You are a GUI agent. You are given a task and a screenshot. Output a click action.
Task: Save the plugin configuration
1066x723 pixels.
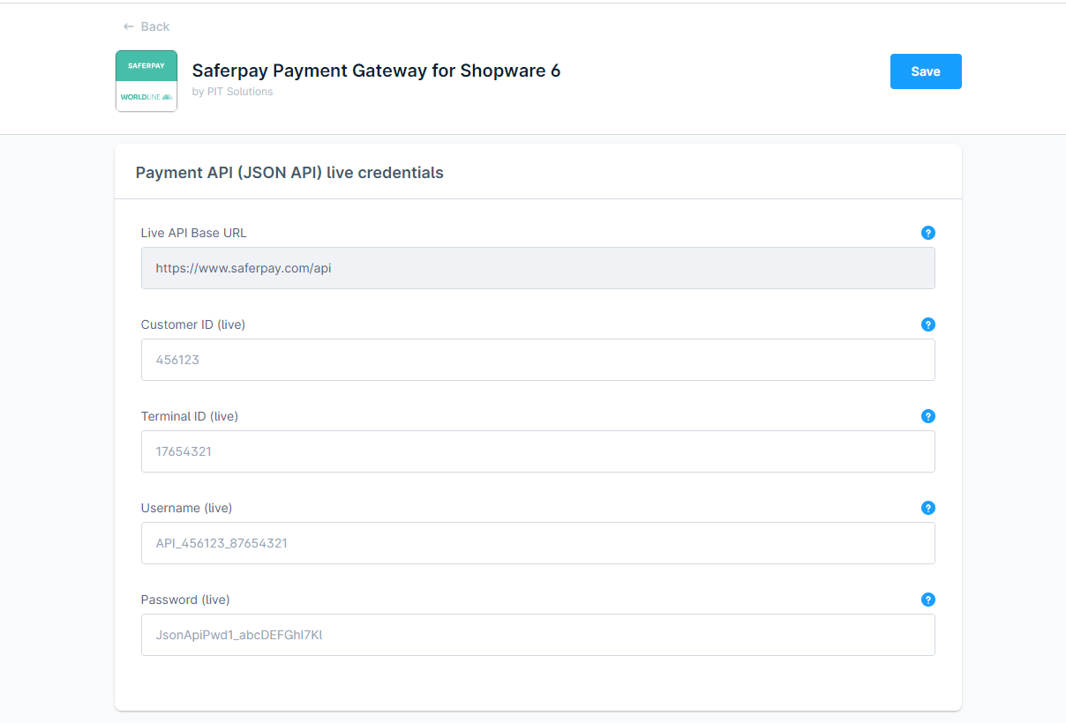[925, 71]
